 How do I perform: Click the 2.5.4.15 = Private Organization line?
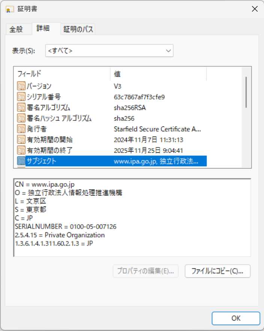(60, 235)
